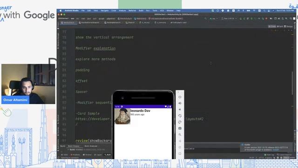Click the editor vertical scrollbar

(x=292, y=83)
